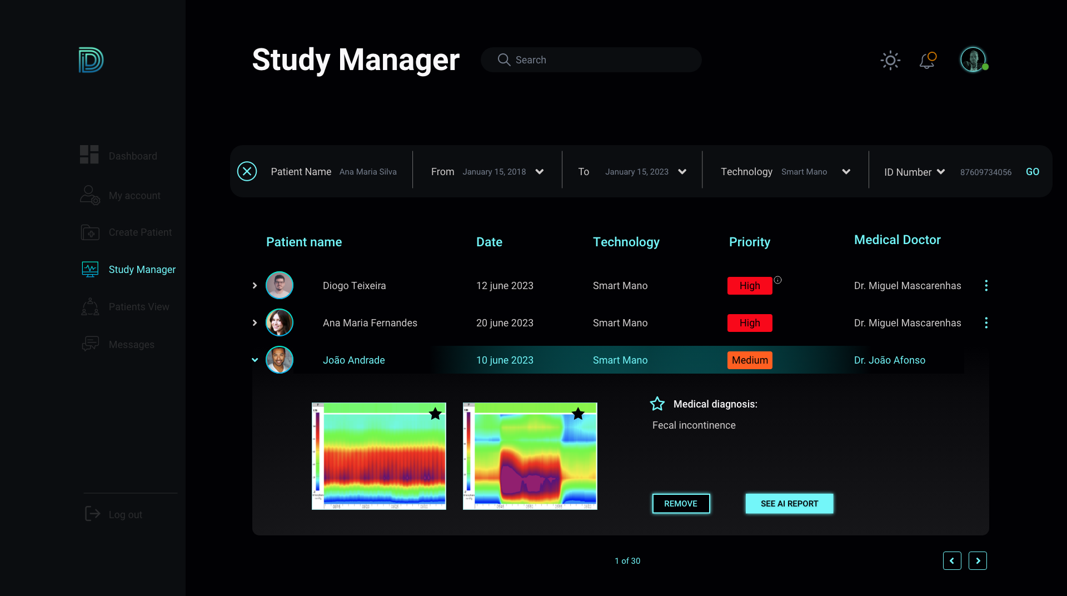Screen dimensions: 1067x596
Task: Click the REMOVE button
Action: tap(681, 504)
